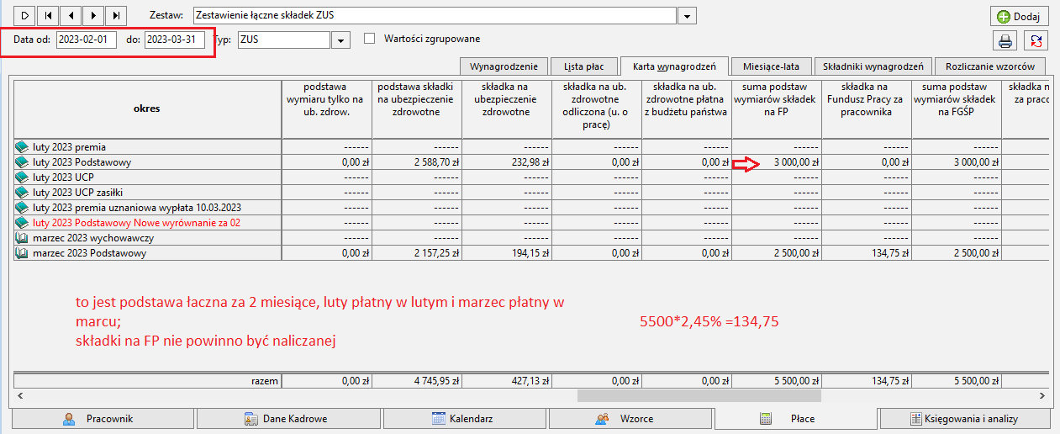This screenshot has width=1060, height=434.
Task: Select the luty 2023 premia uznaniowa wypłata row
Action: pos(137,208)
